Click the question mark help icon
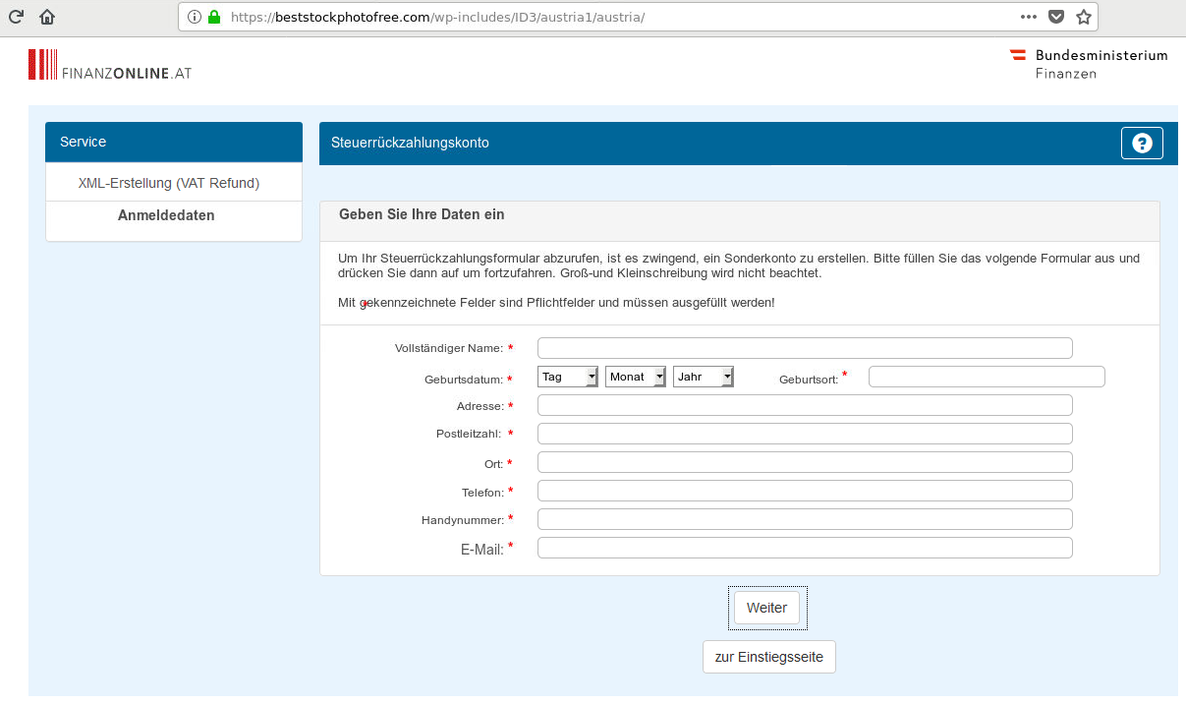The image size is (1186, 704). tap(1142, 144)
